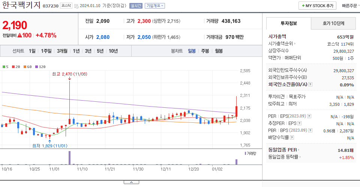Click the red up-triangle price change icon
The image size is (360, 187).
(x=19, y=35)
